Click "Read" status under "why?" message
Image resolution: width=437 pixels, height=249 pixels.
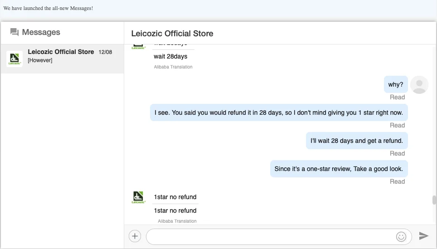397,98
